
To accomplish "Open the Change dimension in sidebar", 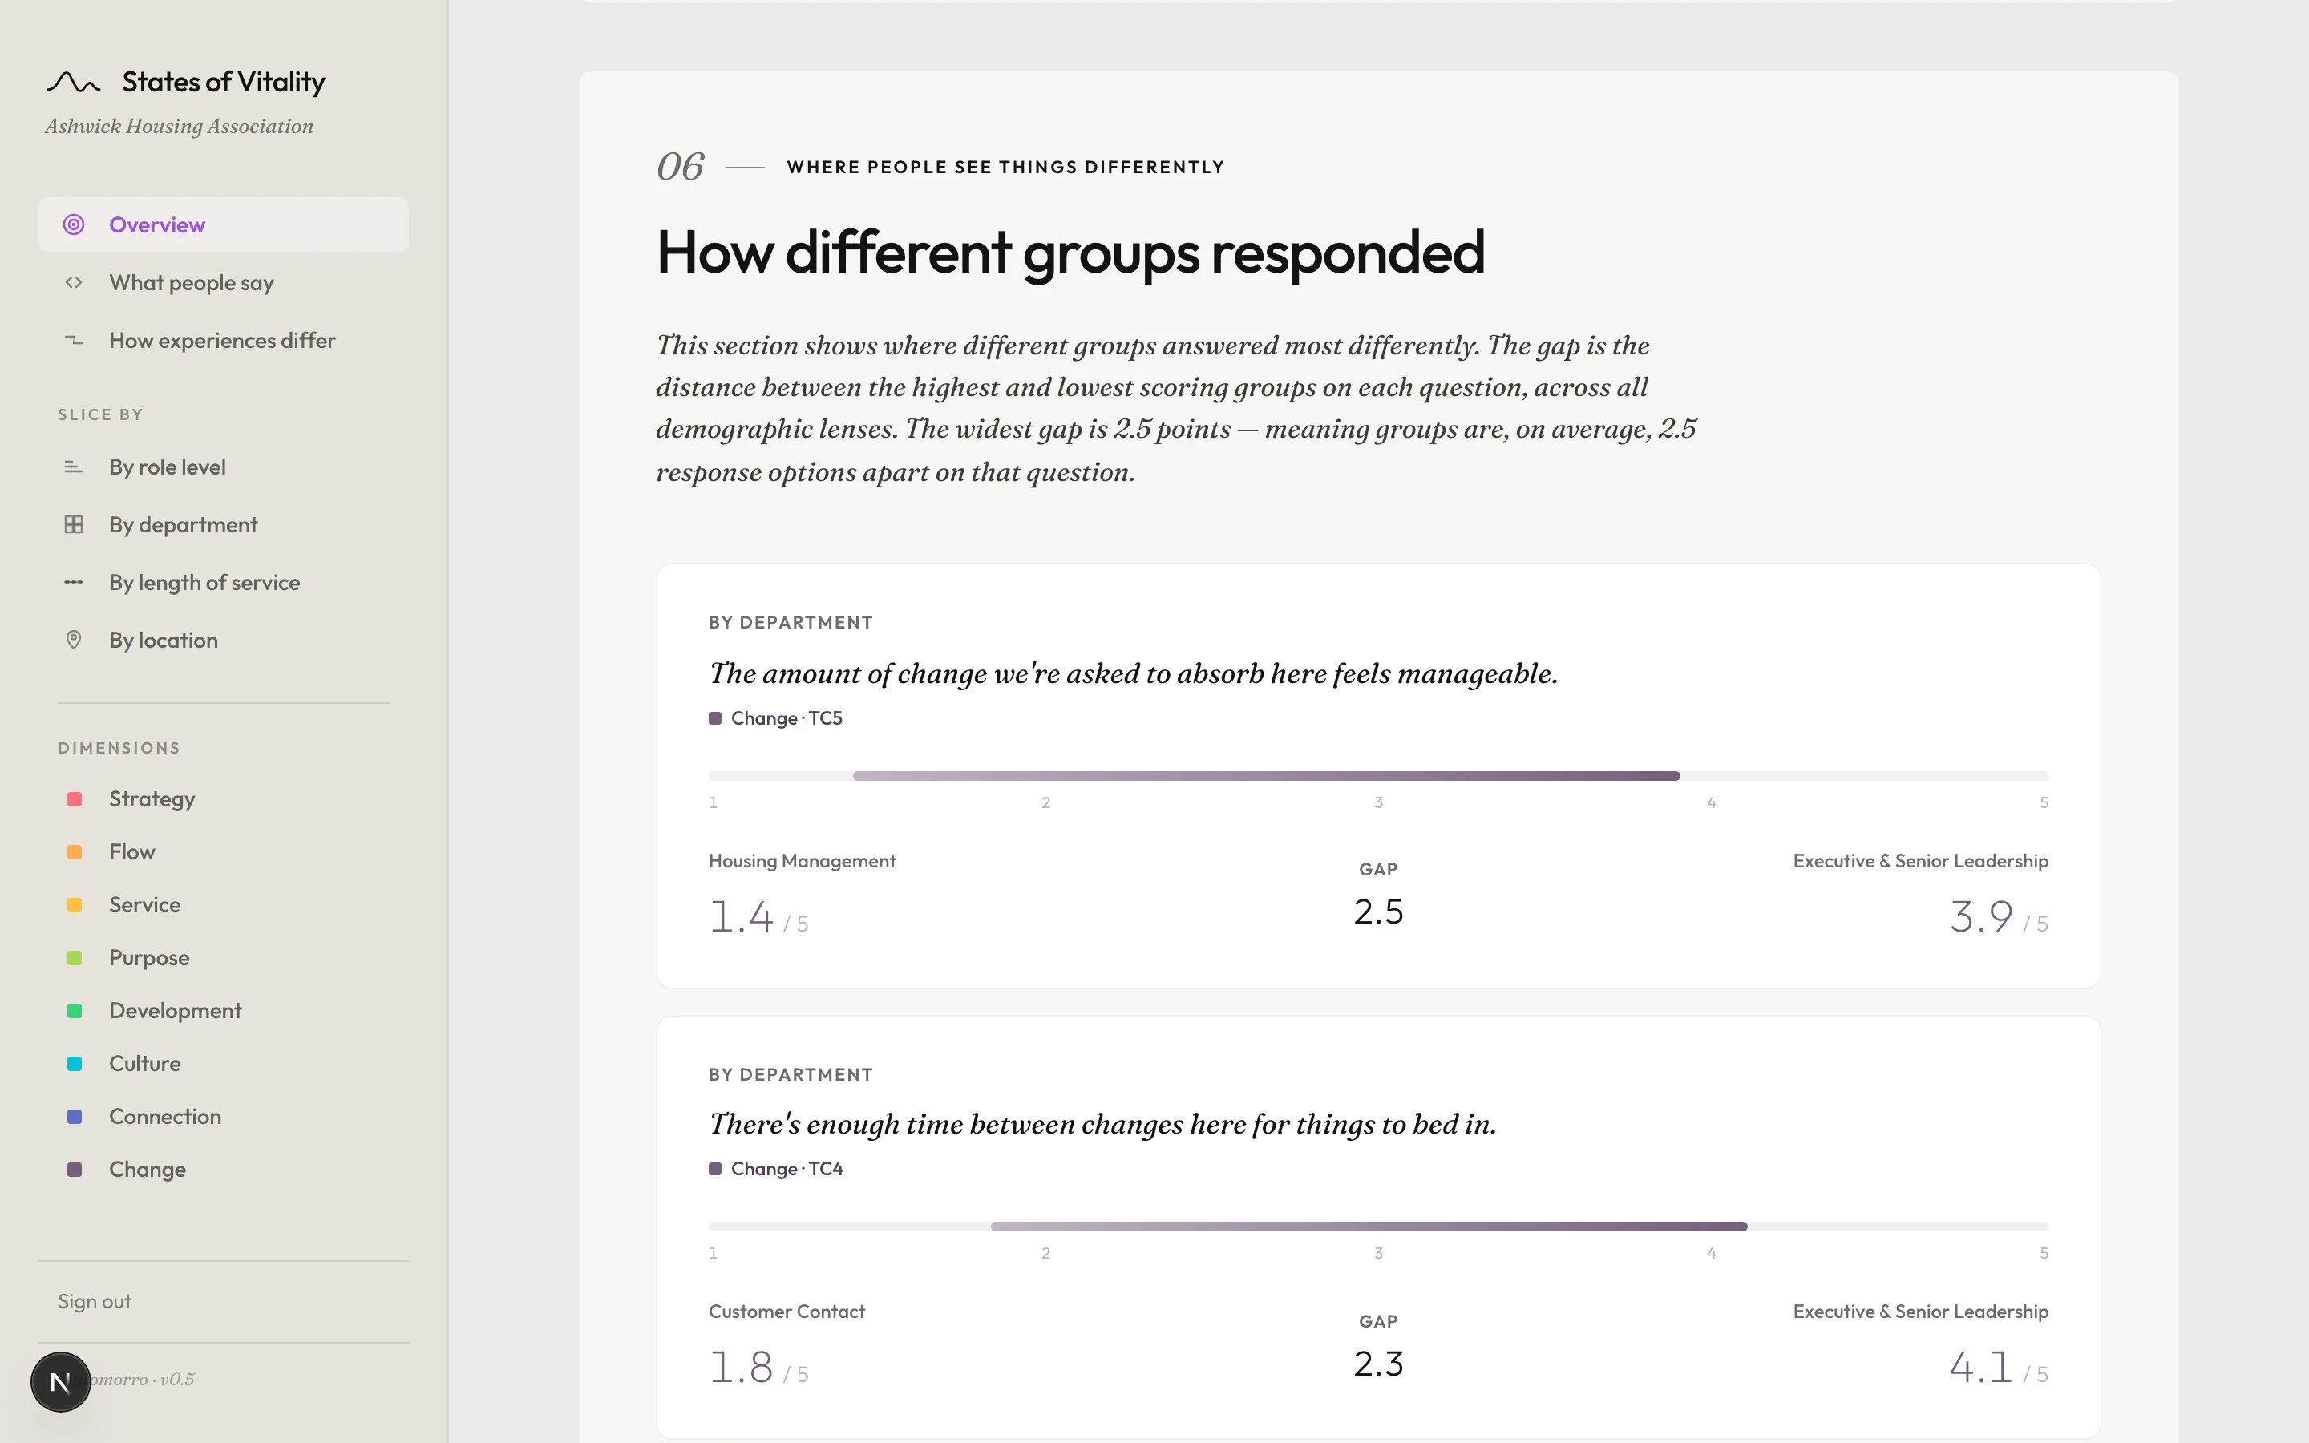I will 223,1169.
